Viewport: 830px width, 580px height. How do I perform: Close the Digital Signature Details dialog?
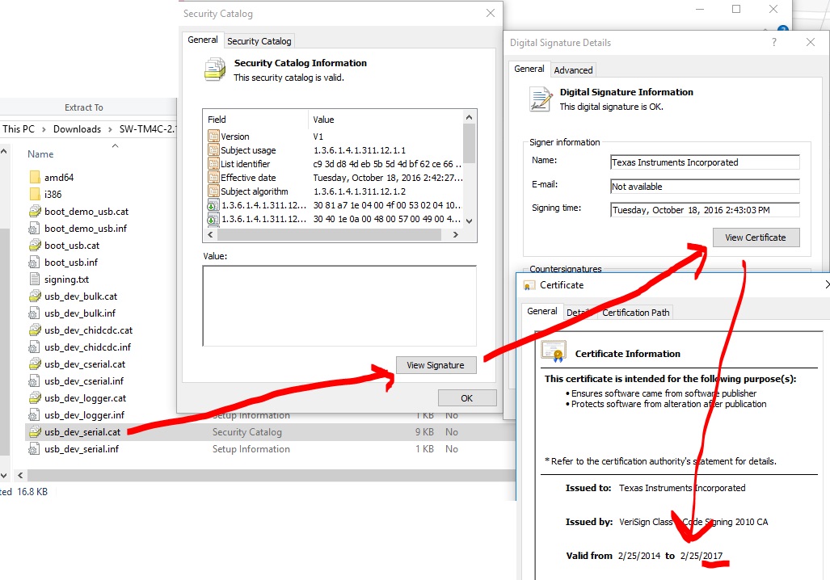pyautogui.click(x=810, y=42)
